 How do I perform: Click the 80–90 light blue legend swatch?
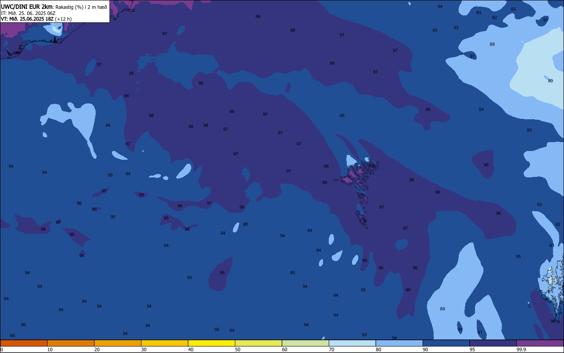pyautogui.click(x=399, y=343)
